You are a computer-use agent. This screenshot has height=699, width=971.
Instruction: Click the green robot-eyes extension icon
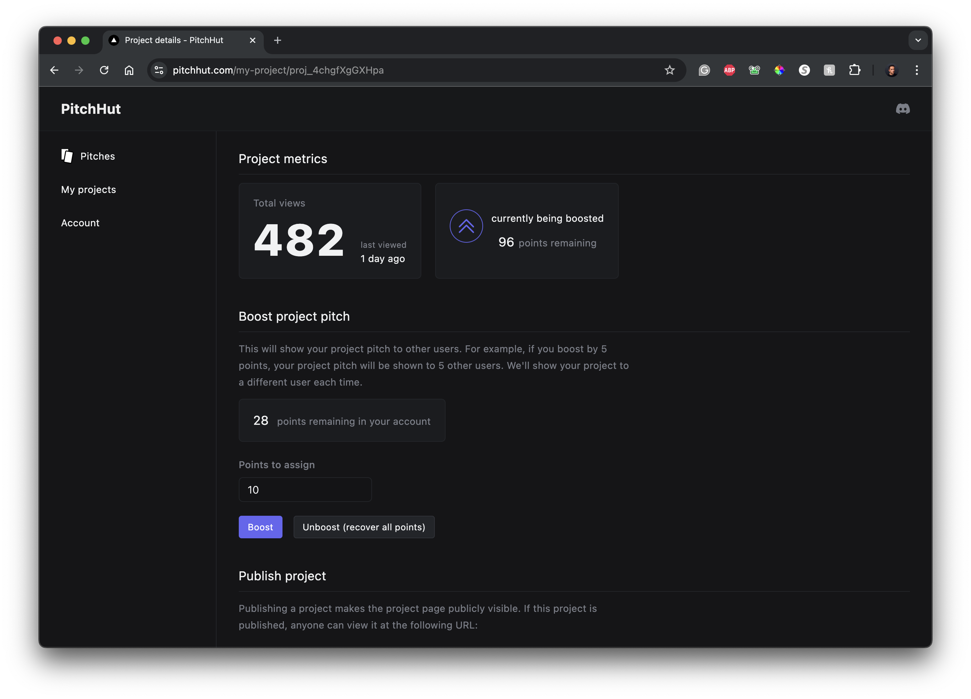(x=754, y=70)
